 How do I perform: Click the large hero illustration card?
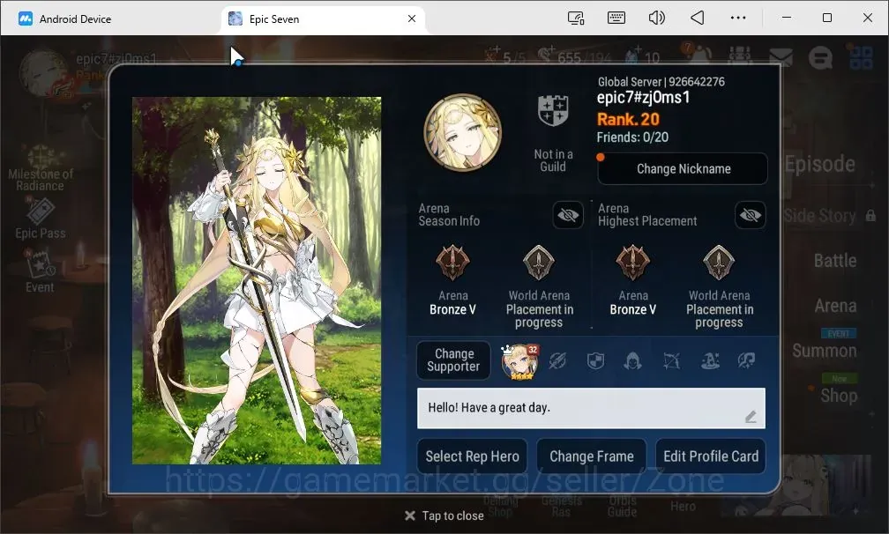click(257, 280)
